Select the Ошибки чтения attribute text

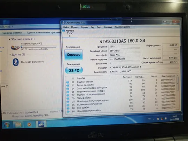[85, 82]
